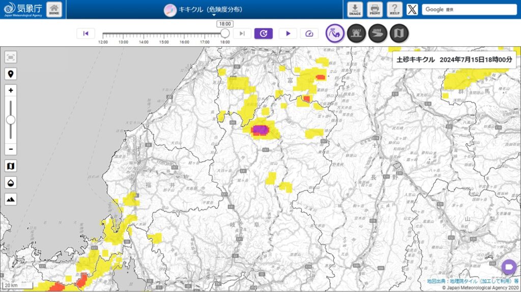Zoom out with the minus button
Screen dimensions: 521x292
11,149
